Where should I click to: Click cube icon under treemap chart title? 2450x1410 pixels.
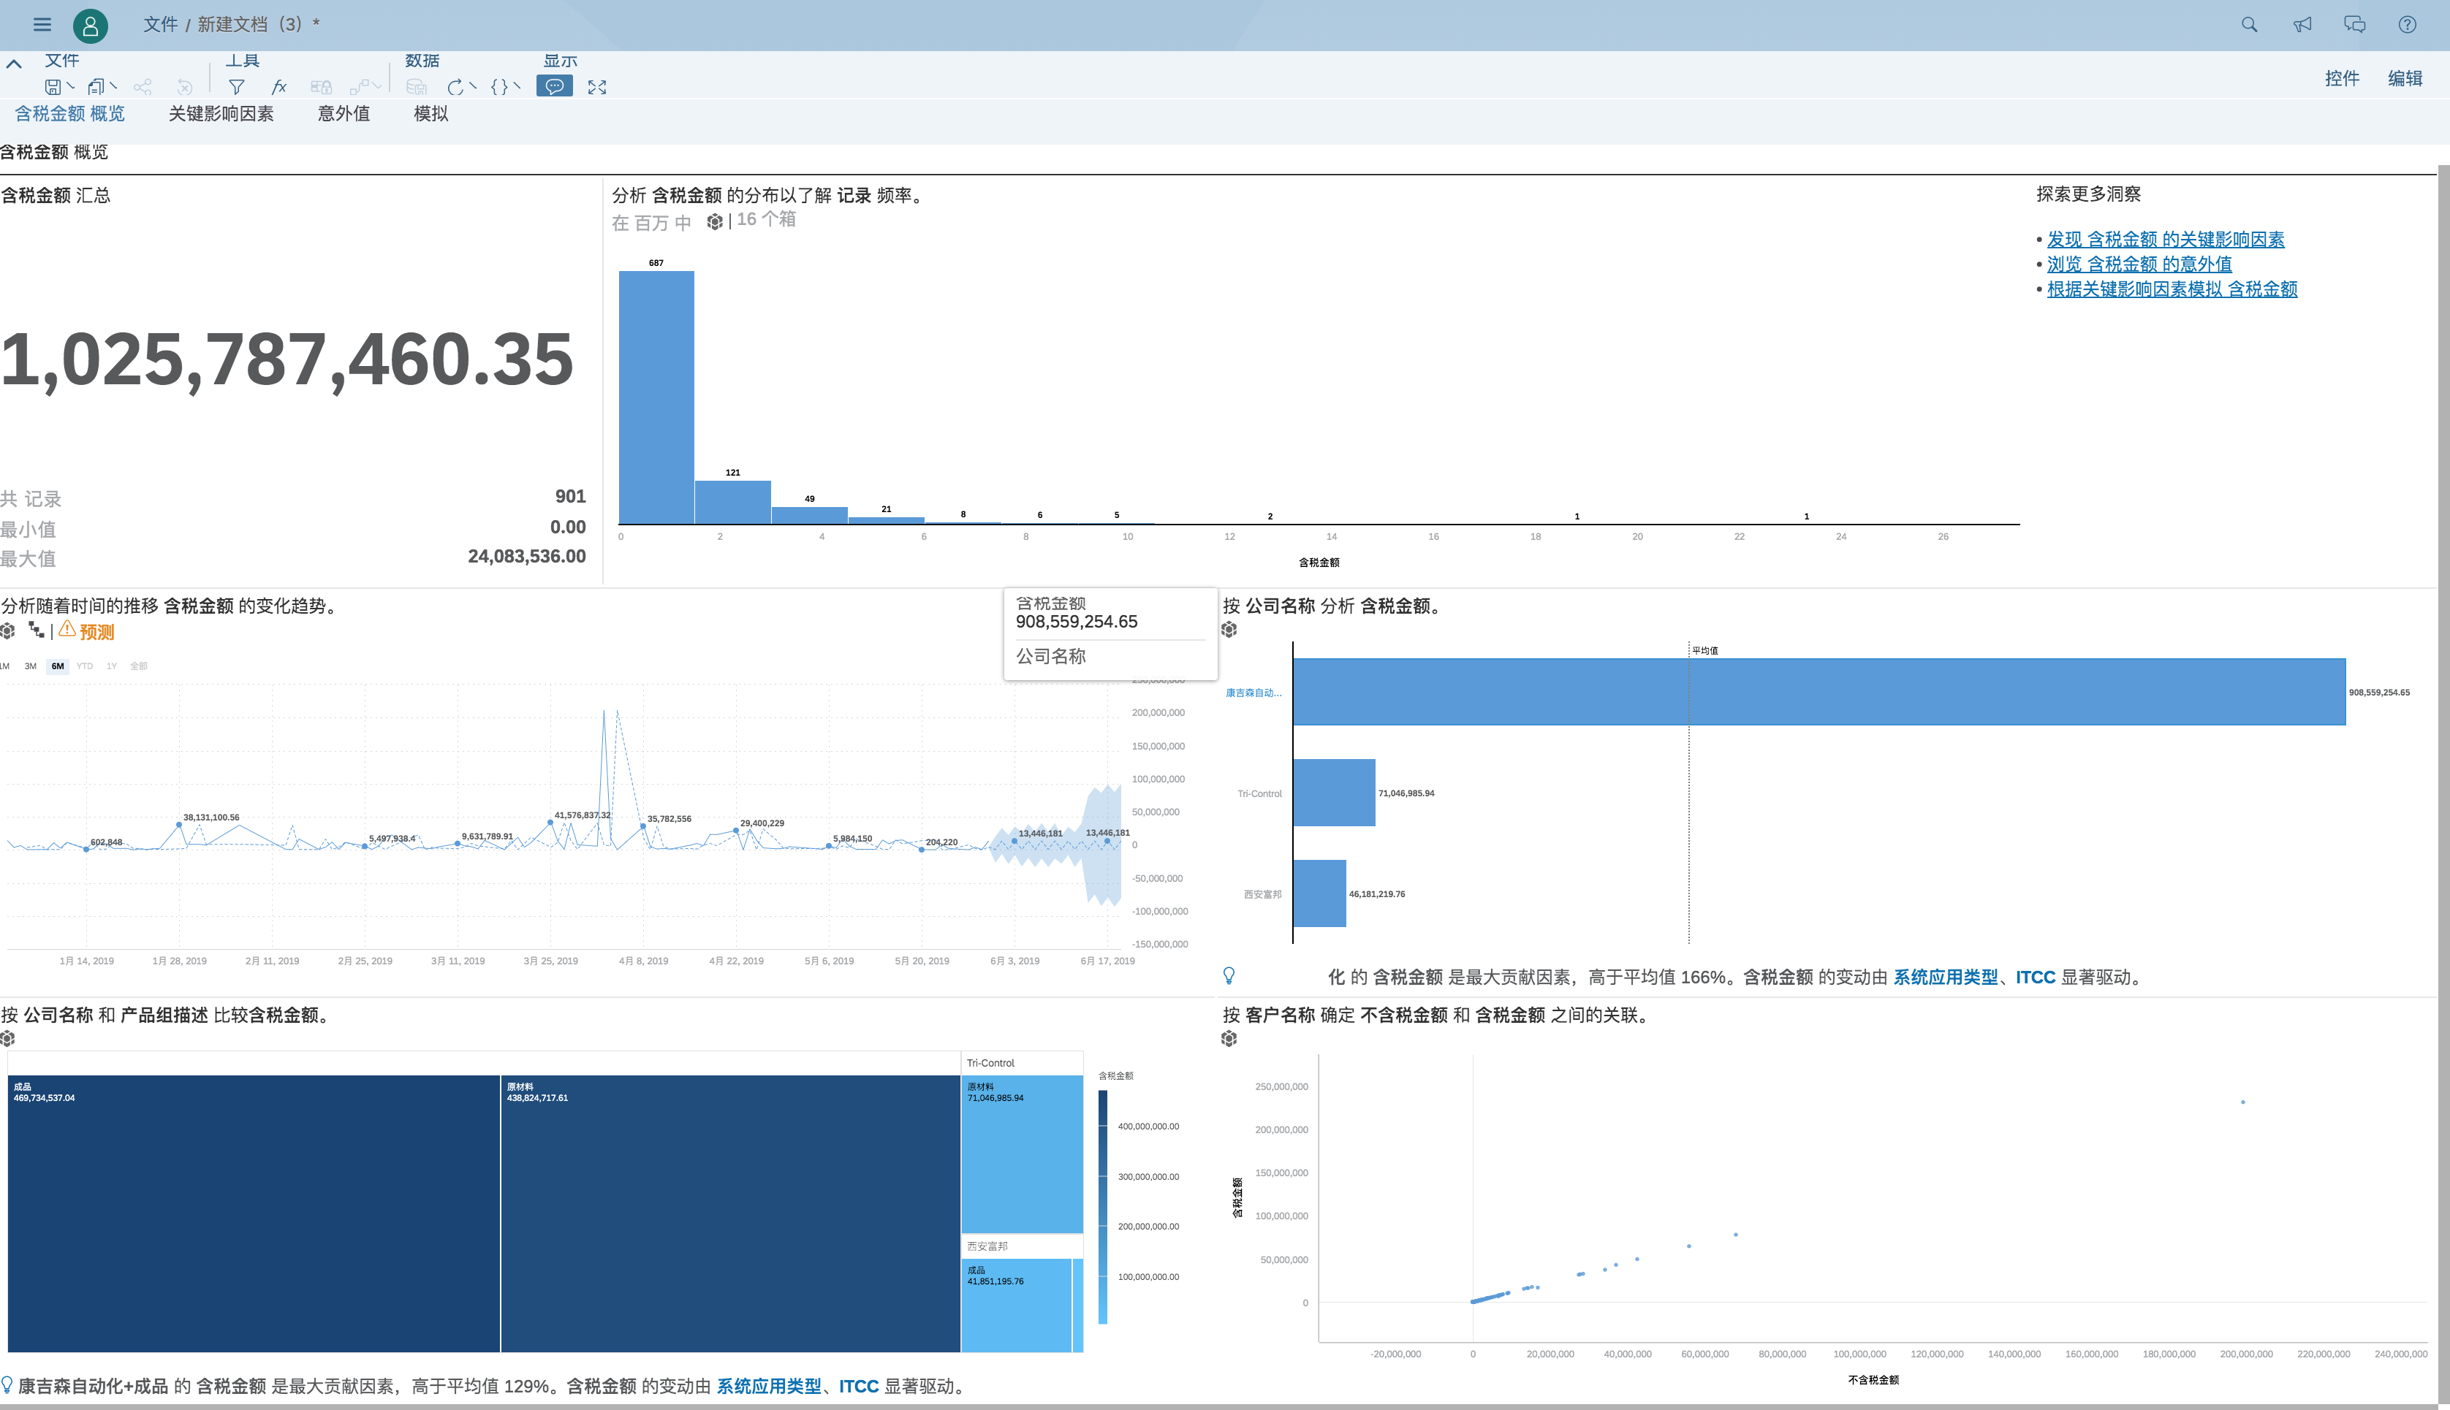(x=8, y=1039)
